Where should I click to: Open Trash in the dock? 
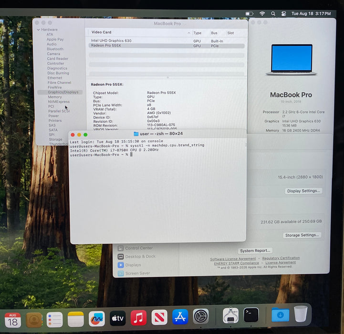pyautogui.click(x=301, y=314)
